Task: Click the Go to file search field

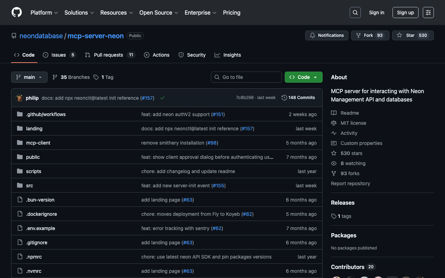Action: coord(246,77)
